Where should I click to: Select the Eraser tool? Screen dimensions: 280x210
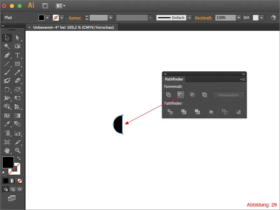point(17,80)
